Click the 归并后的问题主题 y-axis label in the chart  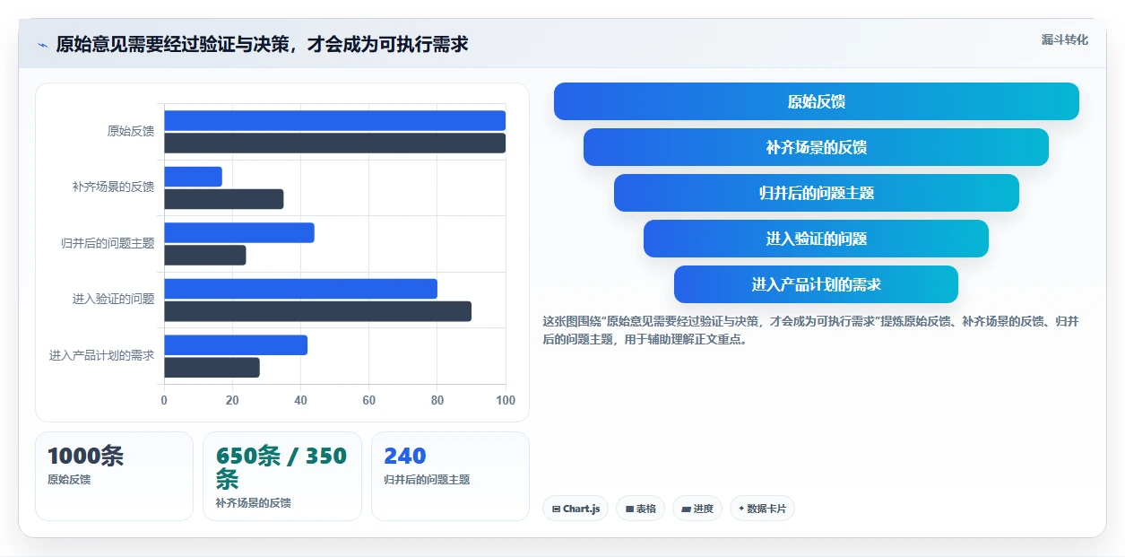point(108,243)
